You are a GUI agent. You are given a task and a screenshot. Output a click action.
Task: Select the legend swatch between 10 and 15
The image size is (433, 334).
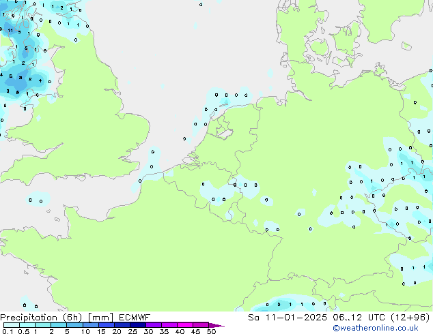(92, 325)
